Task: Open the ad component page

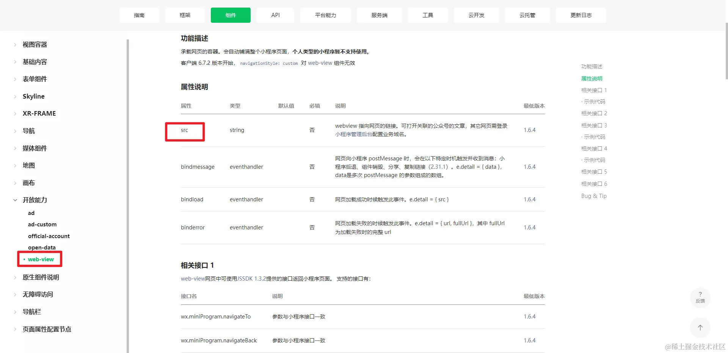Action: coord(31,213)
